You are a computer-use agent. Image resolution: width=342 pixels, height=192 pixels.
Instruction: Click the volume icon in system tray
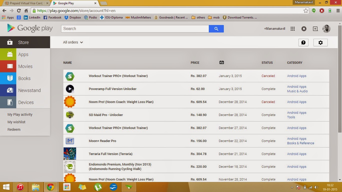[316, 187]
